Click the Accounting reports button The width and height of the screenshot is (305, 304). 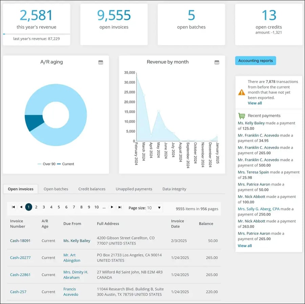pos(255,61)
